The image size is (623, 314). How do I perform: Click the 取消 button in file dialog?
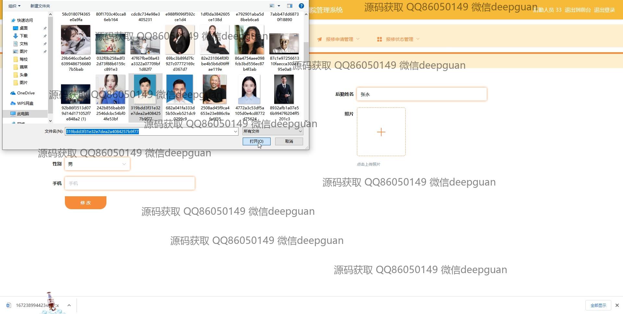coord(289,141)
